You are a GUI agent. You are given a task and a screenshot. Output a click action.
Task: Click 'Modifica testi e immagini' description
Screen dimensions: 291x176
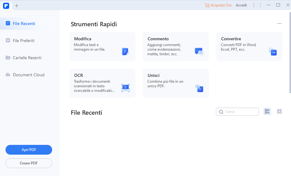(x=89, y=47)
